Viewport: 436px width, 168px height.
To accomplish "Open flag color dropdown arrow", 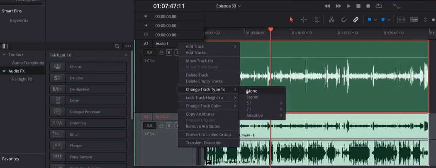I will pyautogui.click(x=375, y=20).
